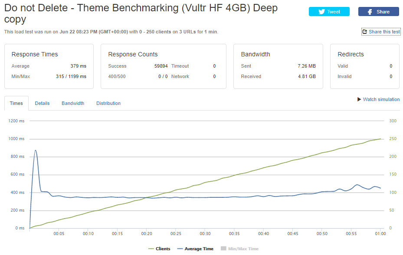The image size is (403, 255).
Task: Click the 400/500 label
Action: (x=117, y=76)
